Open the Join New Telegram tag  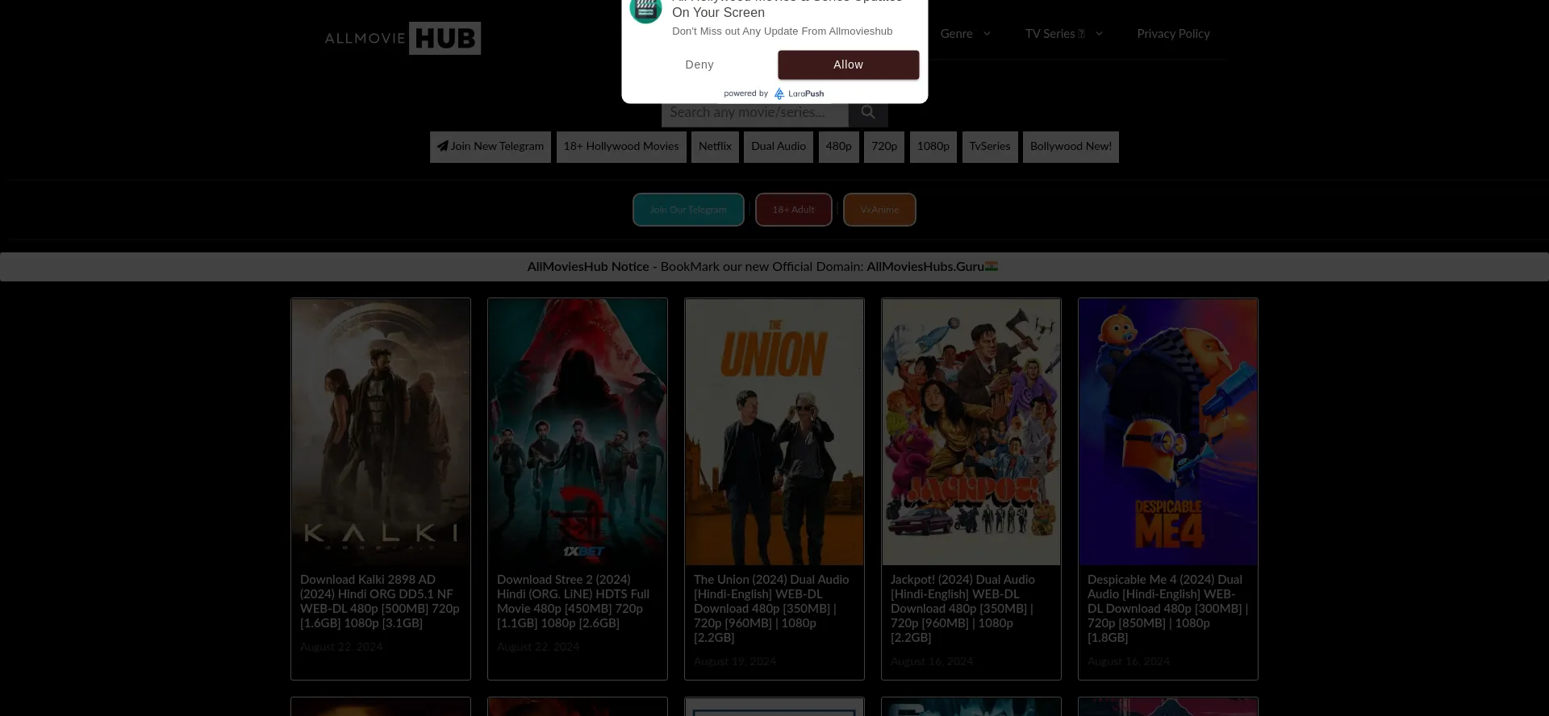491,147
